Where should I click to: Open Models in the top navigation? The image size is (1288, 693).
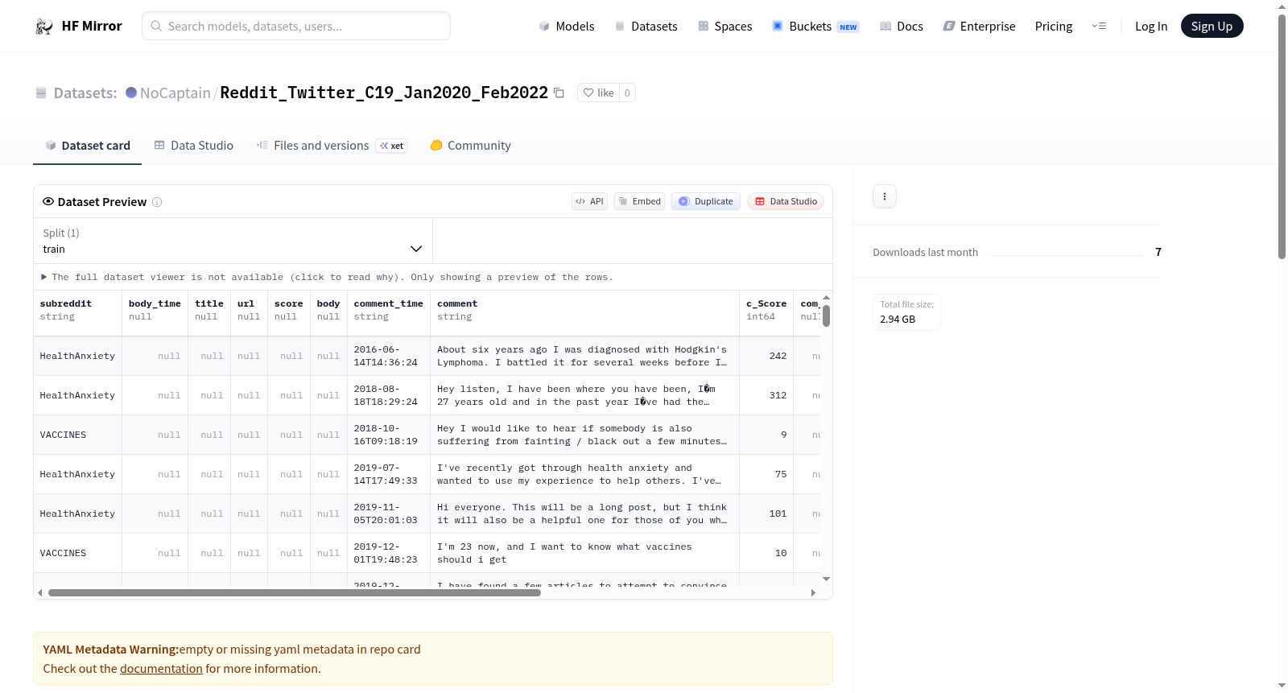(567, 26)
